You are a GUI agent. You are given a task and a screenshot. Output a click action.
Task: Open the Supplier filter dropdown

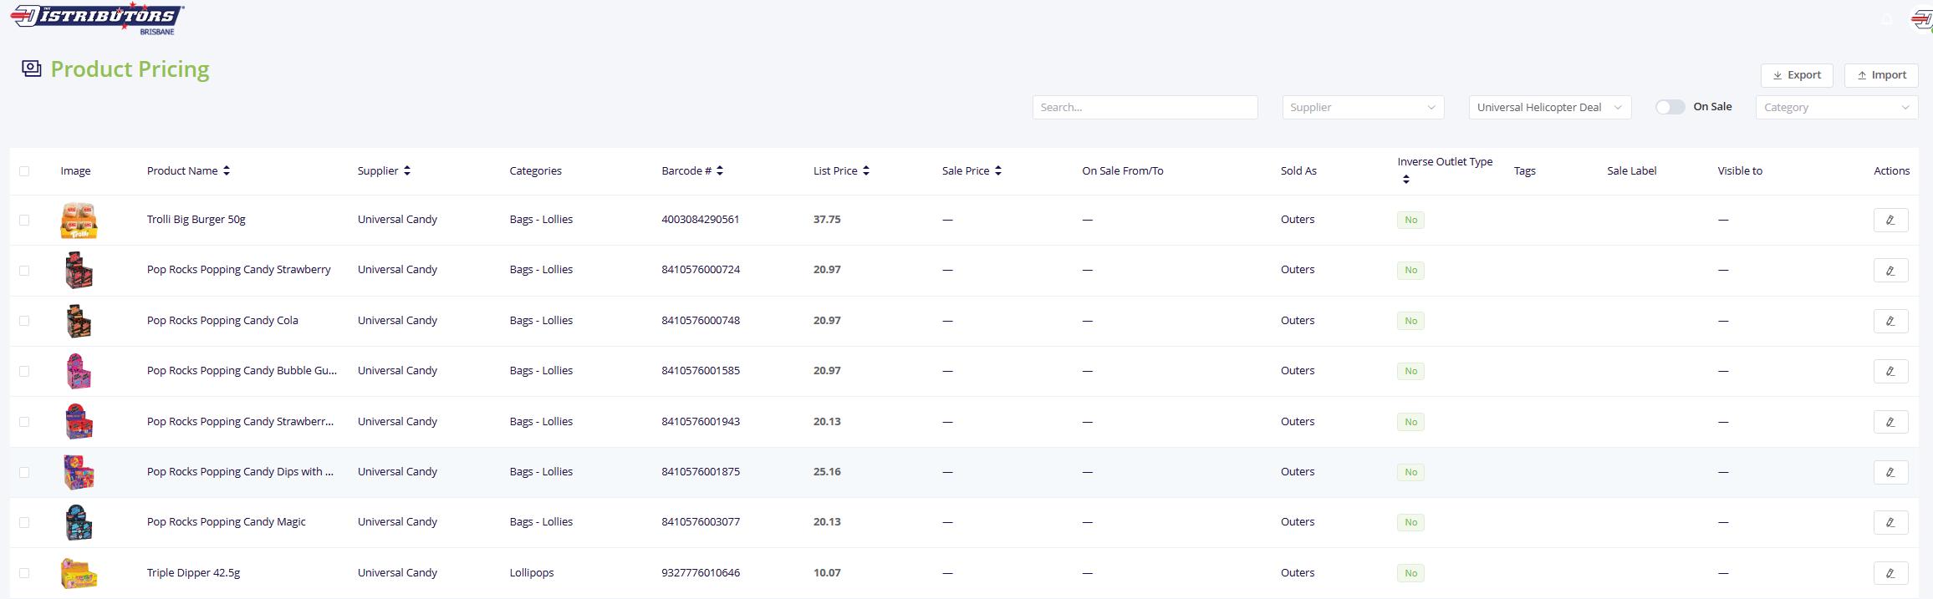pyautogui.click(x=1362, y=108)
